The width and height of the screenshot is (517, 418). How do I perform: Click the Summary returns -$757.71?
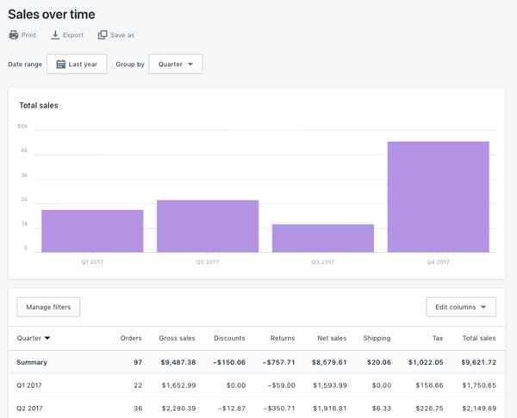279,362
